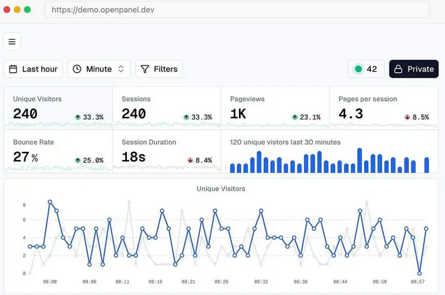
Task: Click the clock icon beside Minute
Action: click(77, 69)
